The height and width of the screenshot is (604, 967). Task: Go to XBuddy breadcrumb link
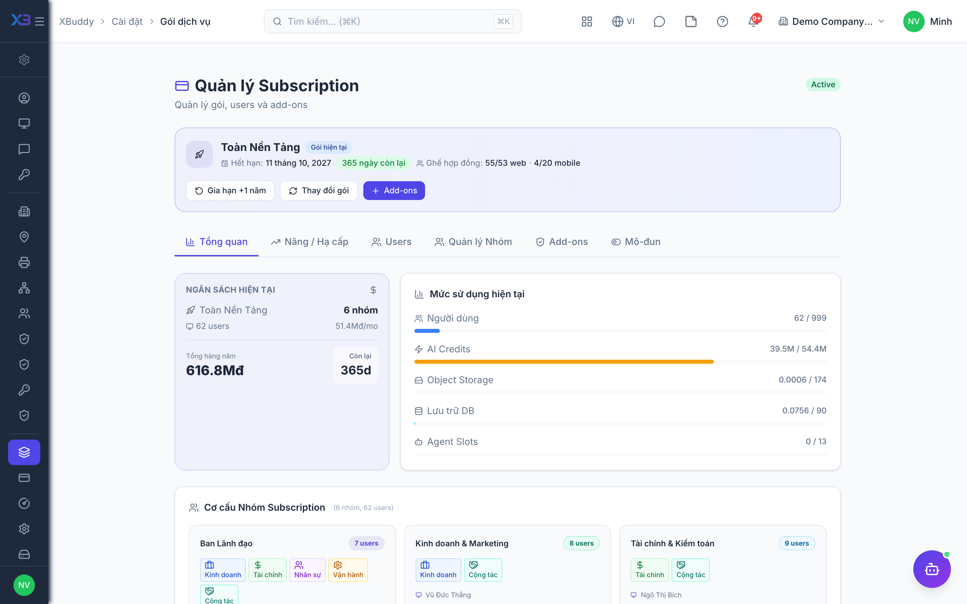pyautogui.click(x=76, y=21)
